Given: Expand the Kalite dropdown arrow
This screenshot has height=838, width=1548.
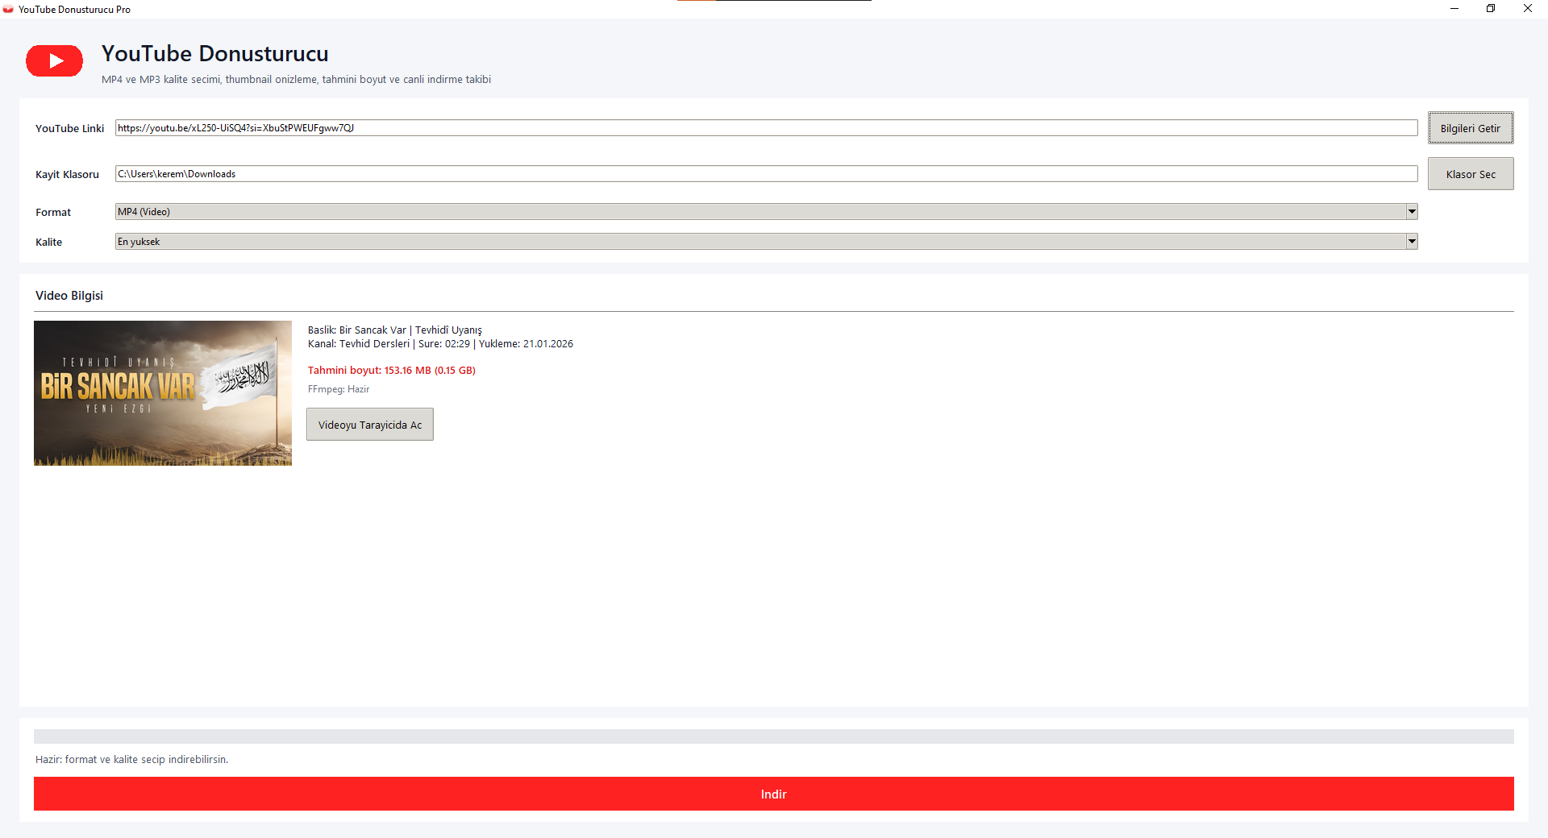Looking at the screenshot, I should pos(1412,242).
